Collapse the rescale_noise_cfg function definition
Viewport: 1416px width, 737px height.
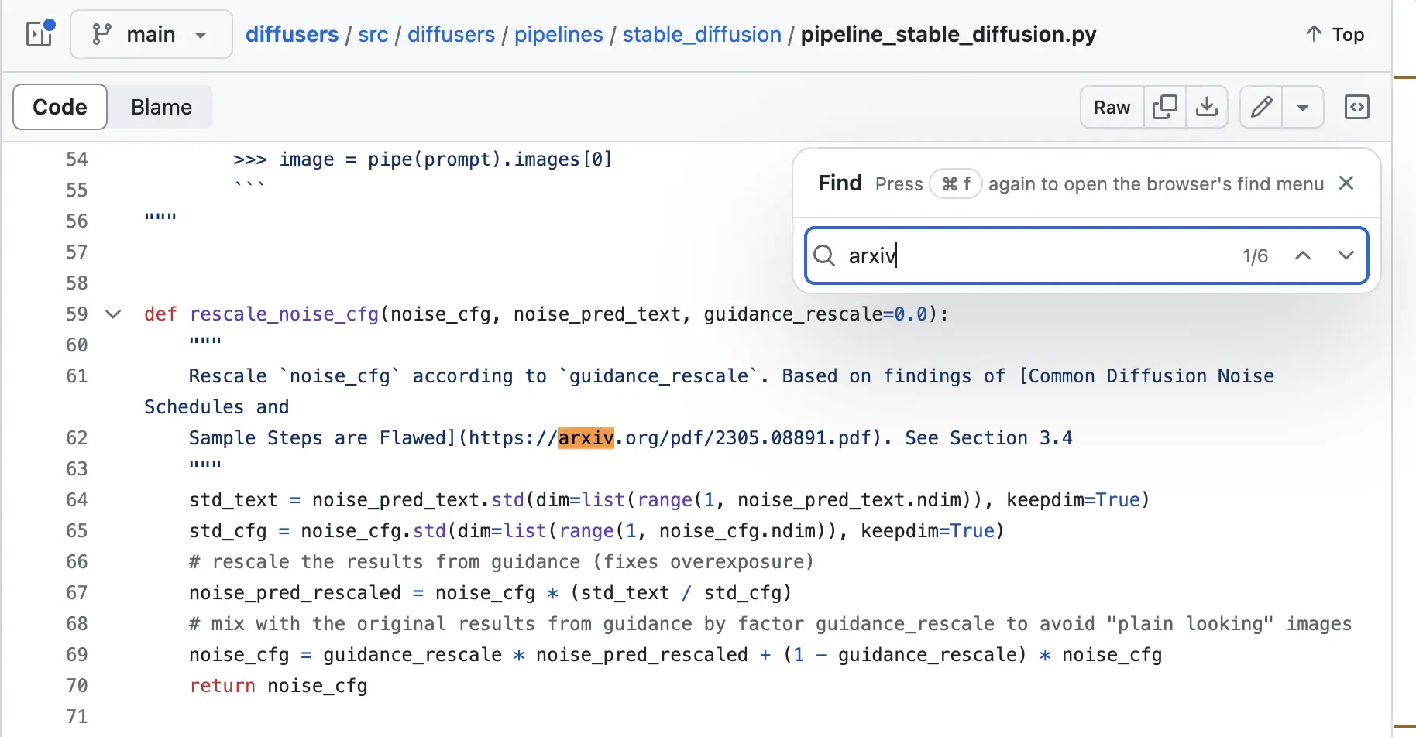click(112, 314)
